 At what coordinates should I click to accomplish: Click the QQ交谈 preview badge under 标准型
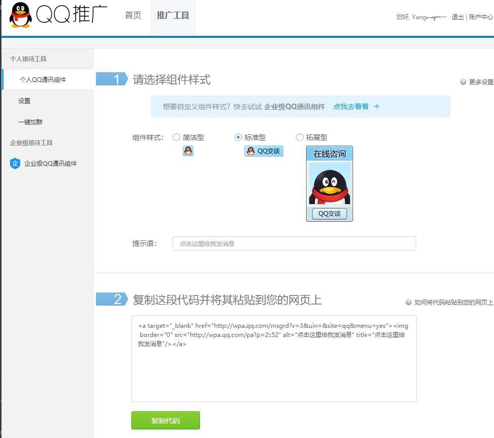point(264,151)
